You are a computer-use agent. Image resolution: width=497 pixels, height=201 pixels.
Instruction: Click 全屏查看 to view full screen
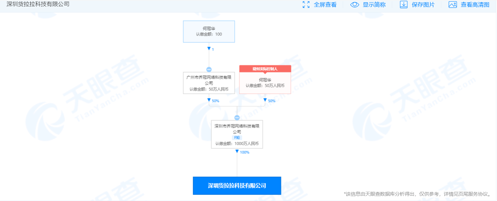pyautogui.click(x=325, y=5)
